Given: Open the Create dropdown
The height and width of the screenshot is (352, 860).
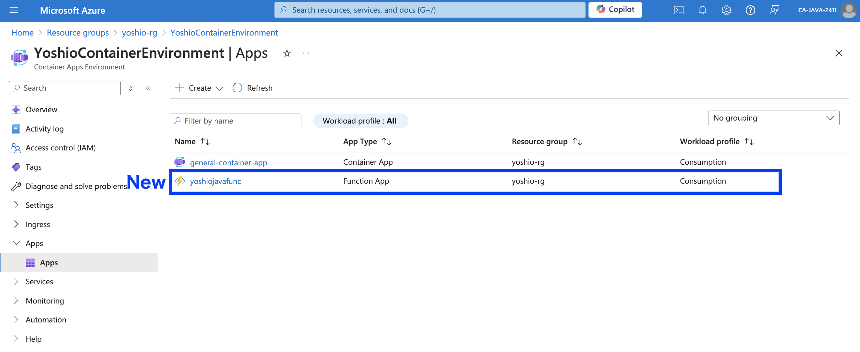Looking at the screenshot, I should click(199, 88).
